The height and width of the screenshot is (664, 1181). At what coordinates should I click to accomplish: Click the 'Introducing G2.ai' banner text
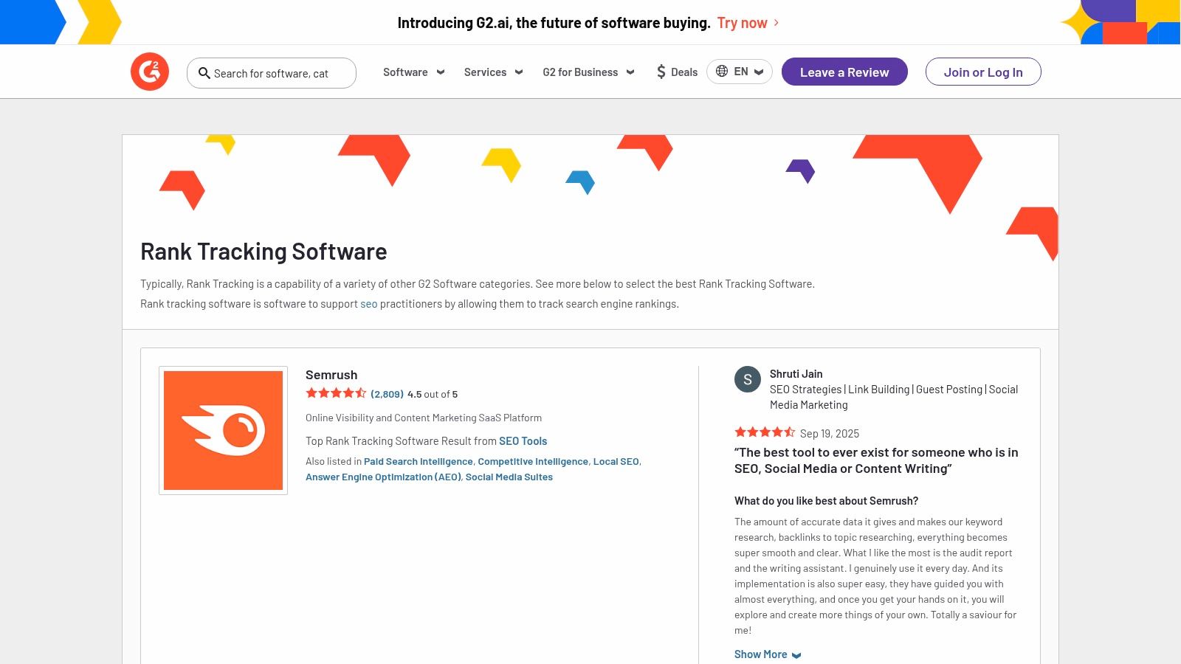(x=554, y=23)
